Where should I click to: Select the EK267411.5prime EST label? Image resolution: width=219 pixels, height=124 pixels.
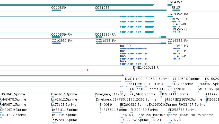point(174,94)
